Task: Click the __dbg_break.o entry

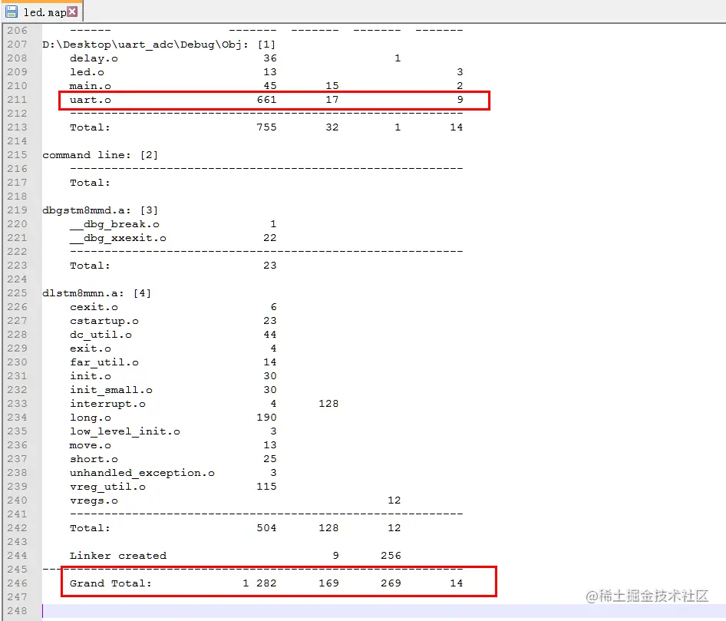Action: [x=114, y=224]
